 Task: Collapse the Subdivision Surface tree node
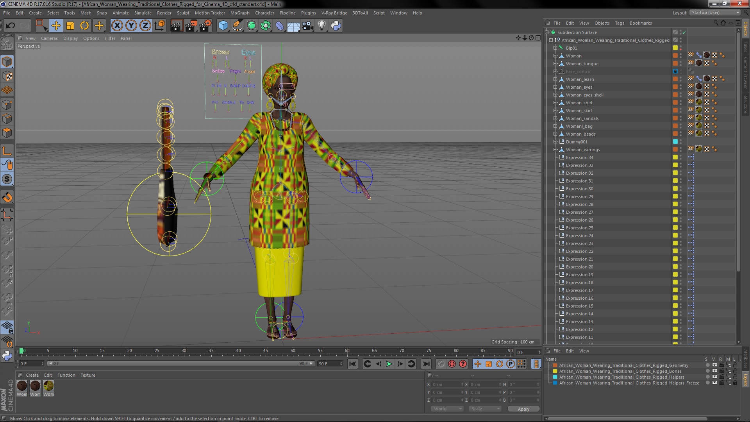coord(547,32)
